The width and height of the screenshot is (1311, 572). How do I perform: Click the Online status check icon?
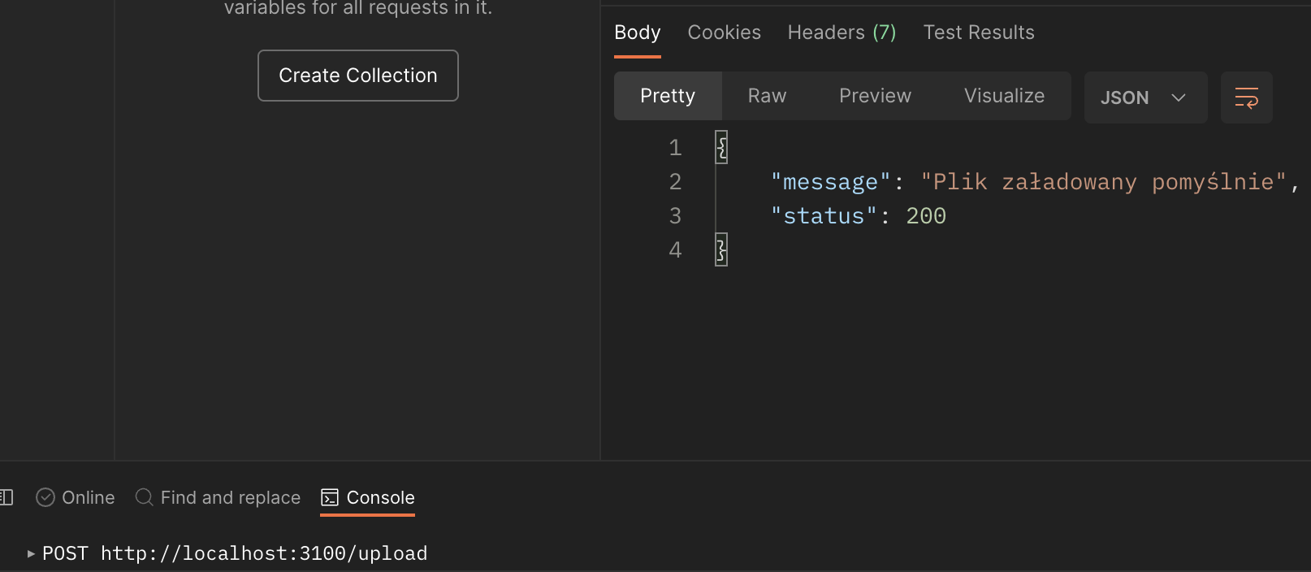coord(45,497)
